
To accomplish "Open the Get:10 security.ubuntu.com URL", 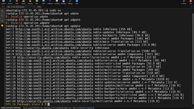I will [x=44, y=57].
